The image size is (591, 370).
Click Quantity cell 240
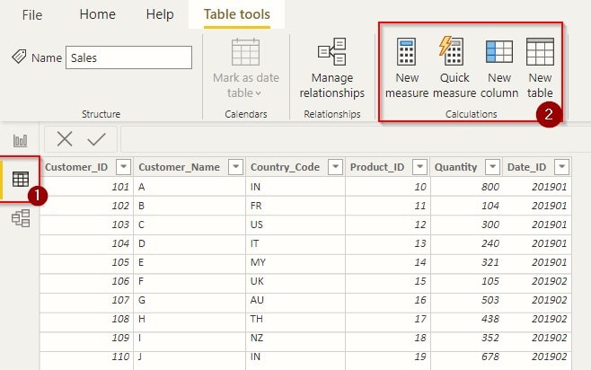point(466,243)
